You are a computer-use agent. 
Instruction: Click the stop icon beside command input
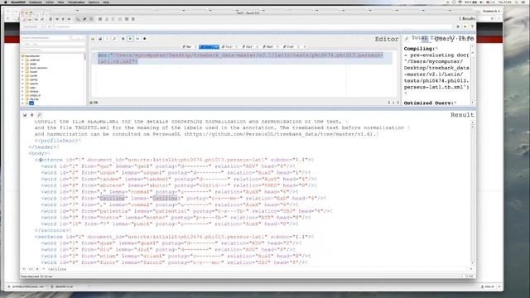[458, 26]
